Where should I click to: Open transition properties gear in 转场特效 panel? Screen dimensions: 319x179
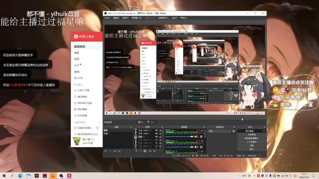[234, 131]
